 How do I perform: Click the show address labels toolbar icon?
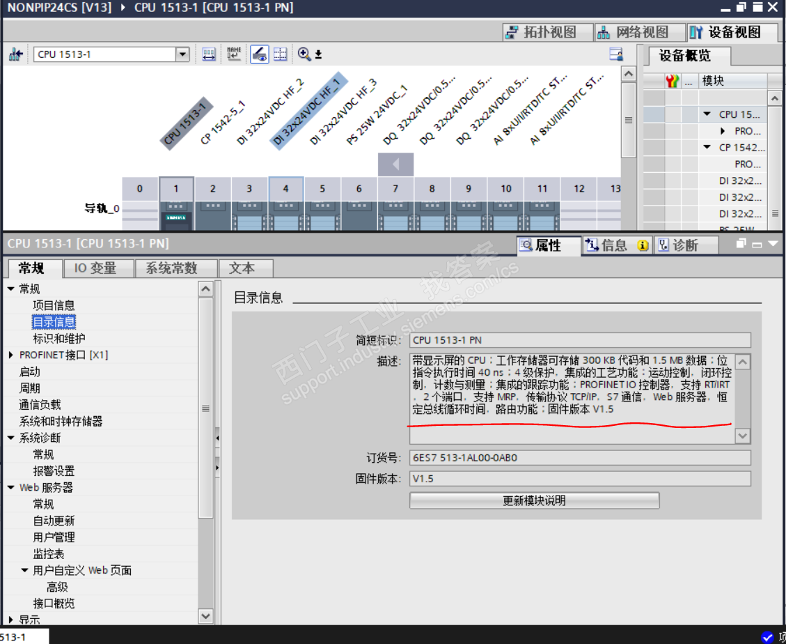point(209,54)
